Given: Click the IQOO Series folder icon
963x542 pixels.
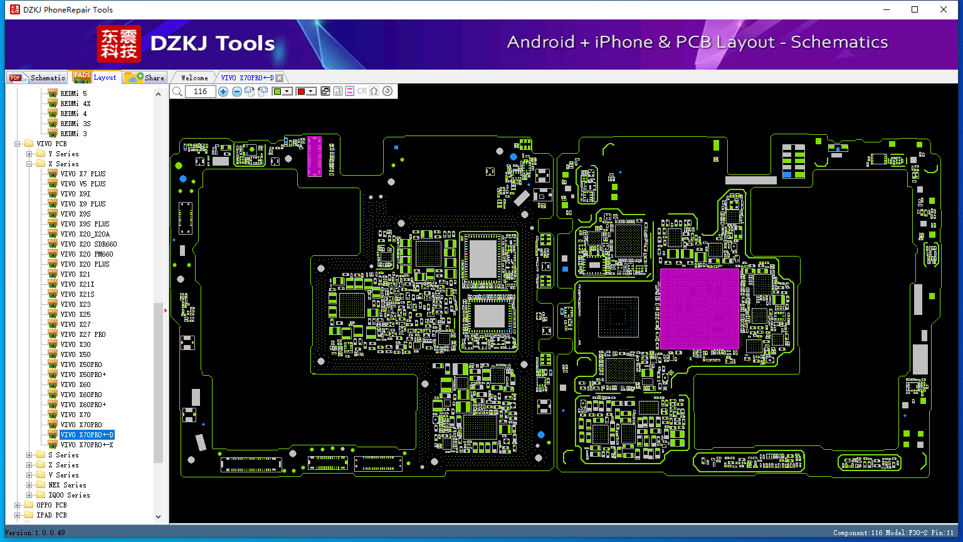Looking at the screenshot, I should click(41, 495).
